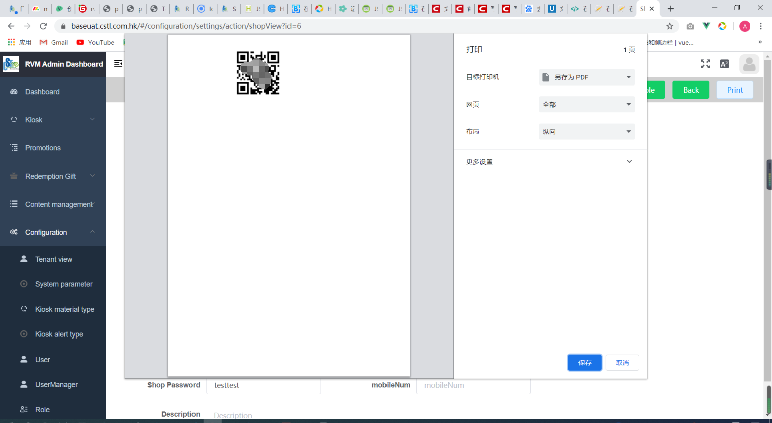Click the Chrome profile avatar A
Viewport: 772px width, 423px height.
click(745, 26)
